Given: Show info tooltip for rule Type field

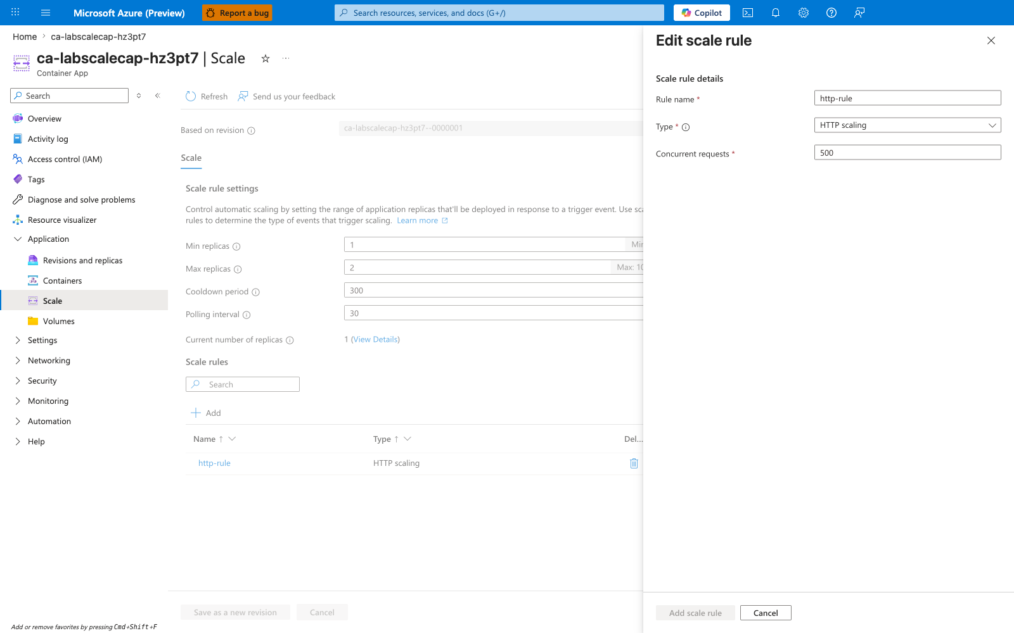Looking at the screenshot, I should tap(686, 127).
